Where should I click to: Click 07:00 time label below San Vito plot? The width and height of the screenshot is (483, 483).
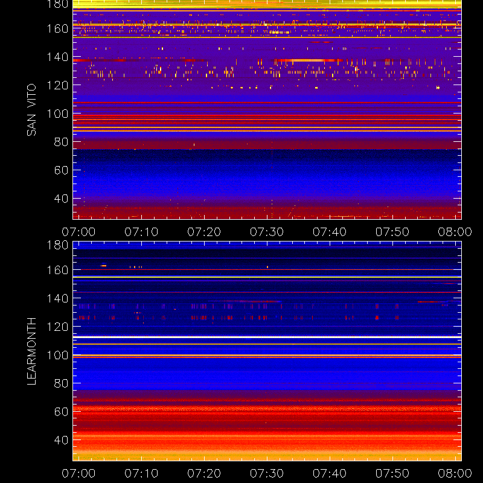(78, 232)
